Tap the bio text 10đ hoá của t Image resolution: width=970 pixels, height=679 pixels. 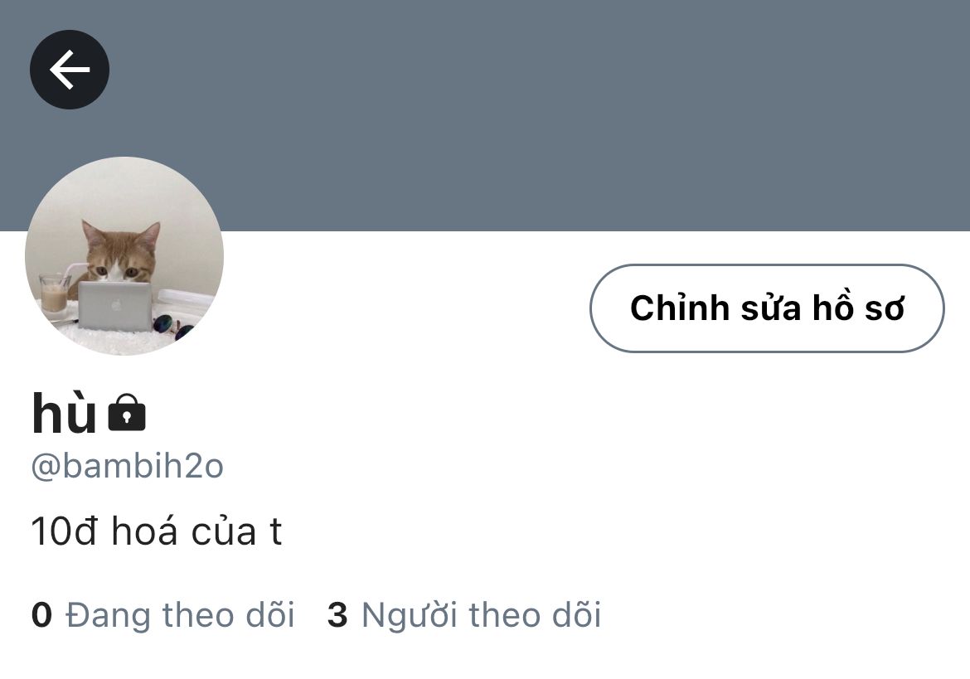pos(157,531)
